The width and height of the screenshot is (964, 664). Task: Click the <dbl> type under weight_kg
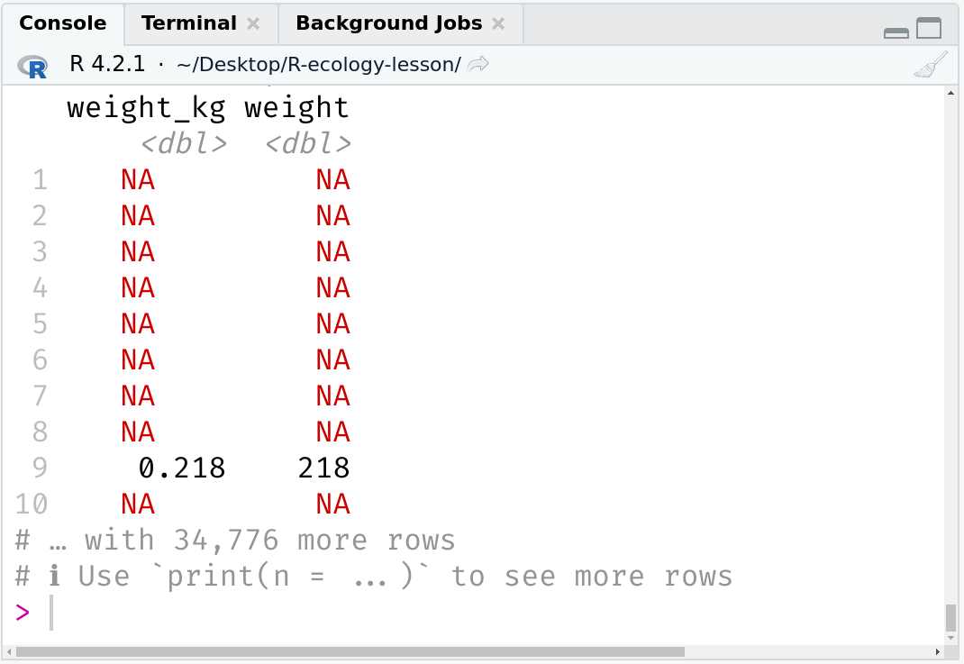pyautogui.click(x=184, y=144)
